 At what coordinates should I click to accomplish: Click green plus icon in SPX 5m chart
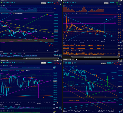(1, 3)
